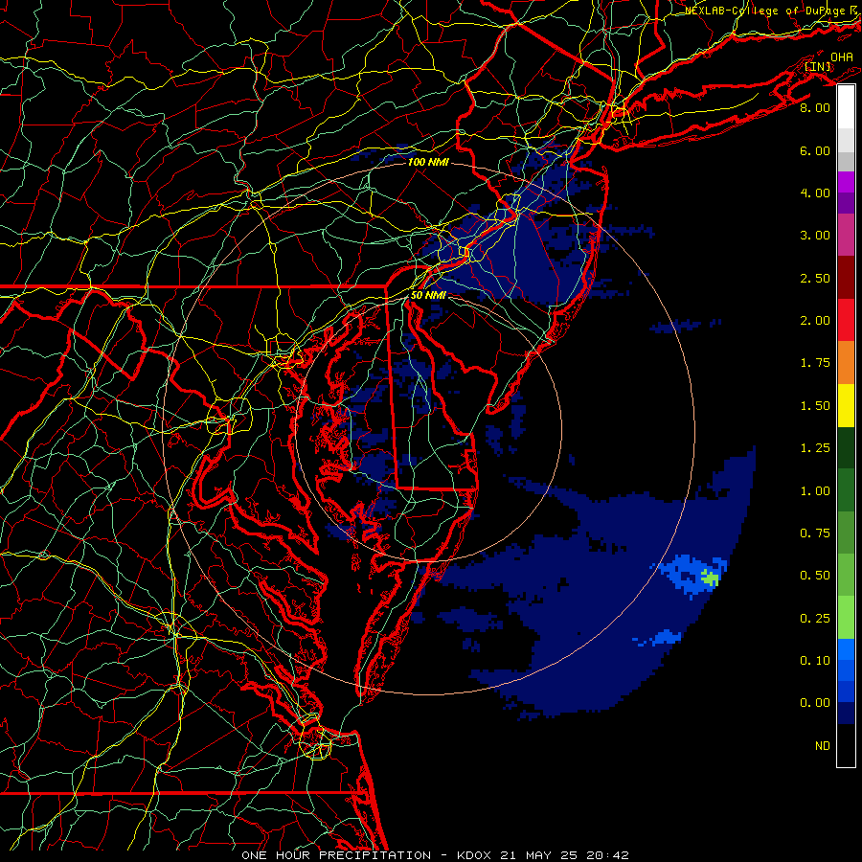Click the 0.75 legend value
The width and height of the screenshot is (862, 862).
815,533
